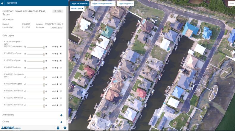Viewport: 235px width, 131px height.
Task: Move the 8/28/2017 30m Radar layer down
Action: pos(57,68)
